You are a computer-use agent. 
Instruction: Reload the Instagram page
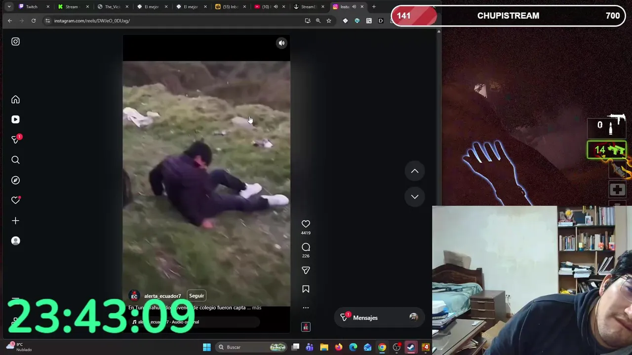click(x=34, y=21)
